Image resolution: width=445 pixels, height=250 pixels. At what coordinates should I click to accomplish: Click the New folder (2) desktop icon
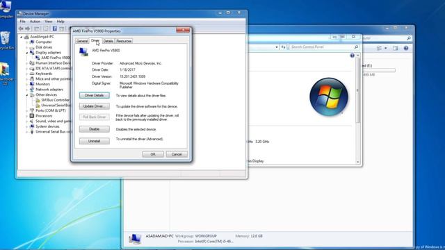click(x=5, y=69)
